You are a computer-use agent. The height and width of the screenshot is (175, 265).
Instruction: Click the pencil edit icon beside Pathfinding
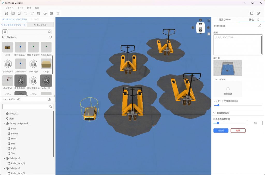point(260,26)
